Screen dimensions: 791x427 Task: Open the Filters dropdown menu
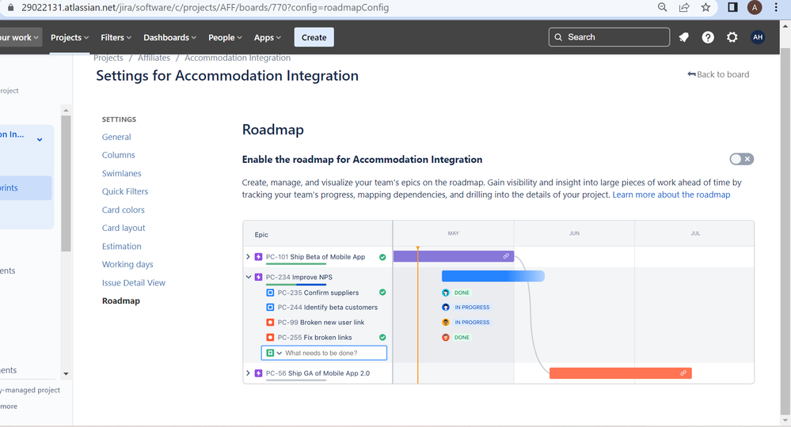point(116,37)
